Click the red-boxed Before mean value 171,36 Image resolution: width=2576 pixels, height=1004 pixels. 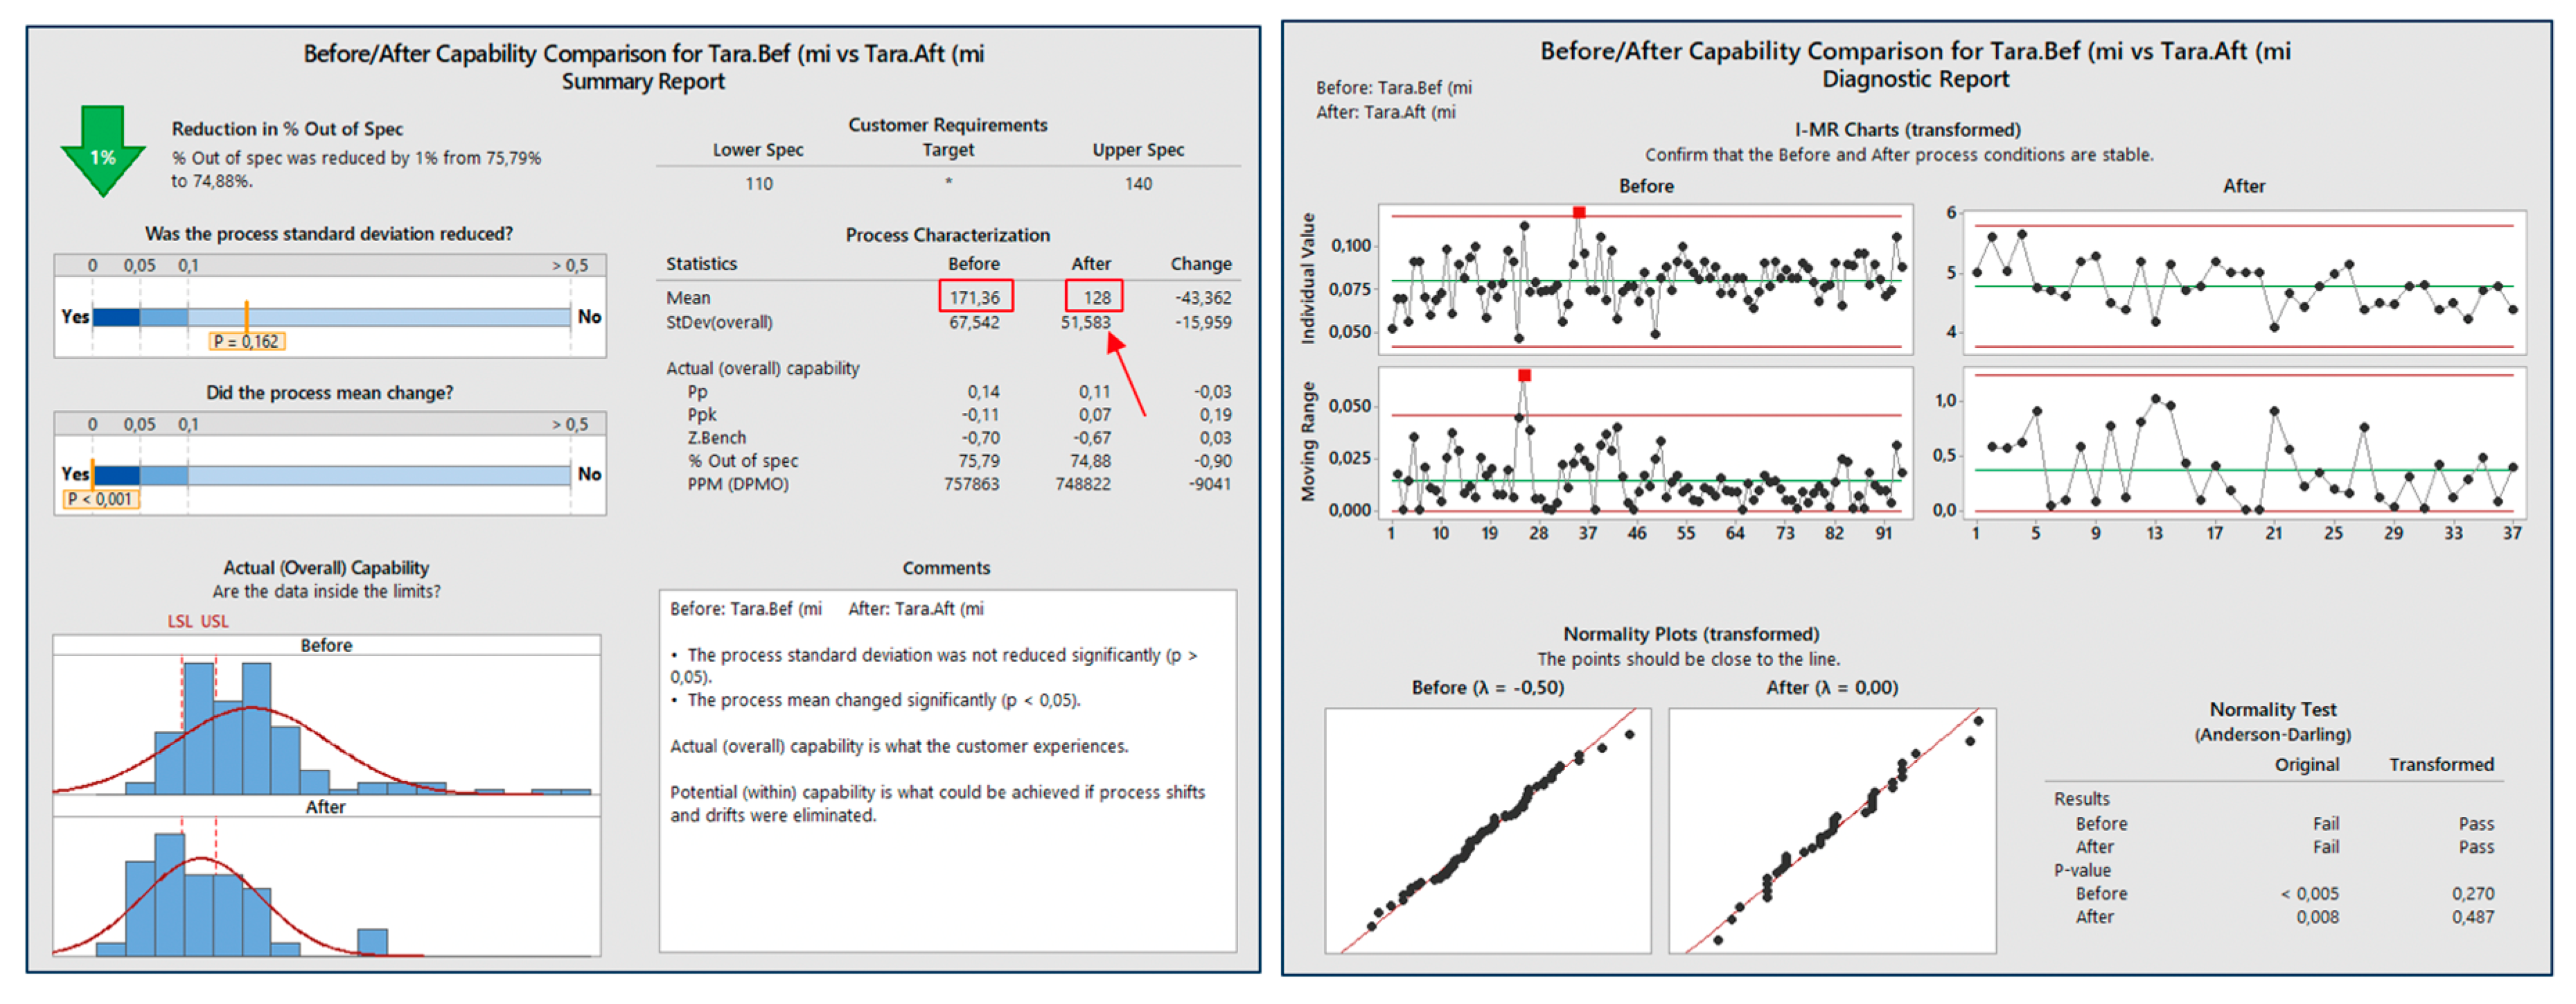click(x=975, y=297)
